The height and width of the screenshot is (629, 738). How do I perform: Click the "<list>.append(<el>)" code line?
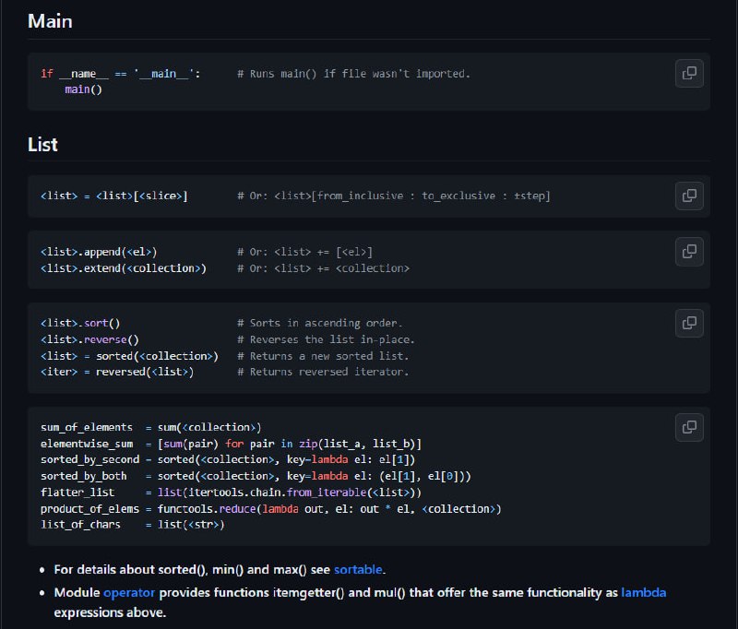[99, 252]
